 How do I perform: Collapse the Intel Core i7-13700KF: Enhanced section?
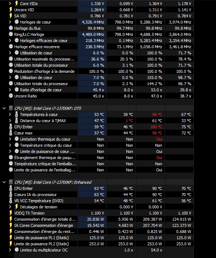click(4, 182)
